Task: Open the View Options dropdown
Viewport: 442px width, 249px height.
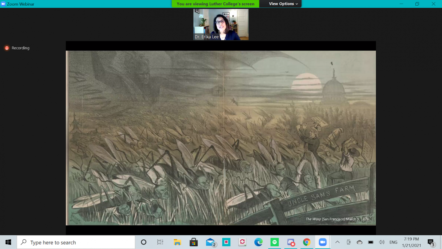Action: (283, 4)
